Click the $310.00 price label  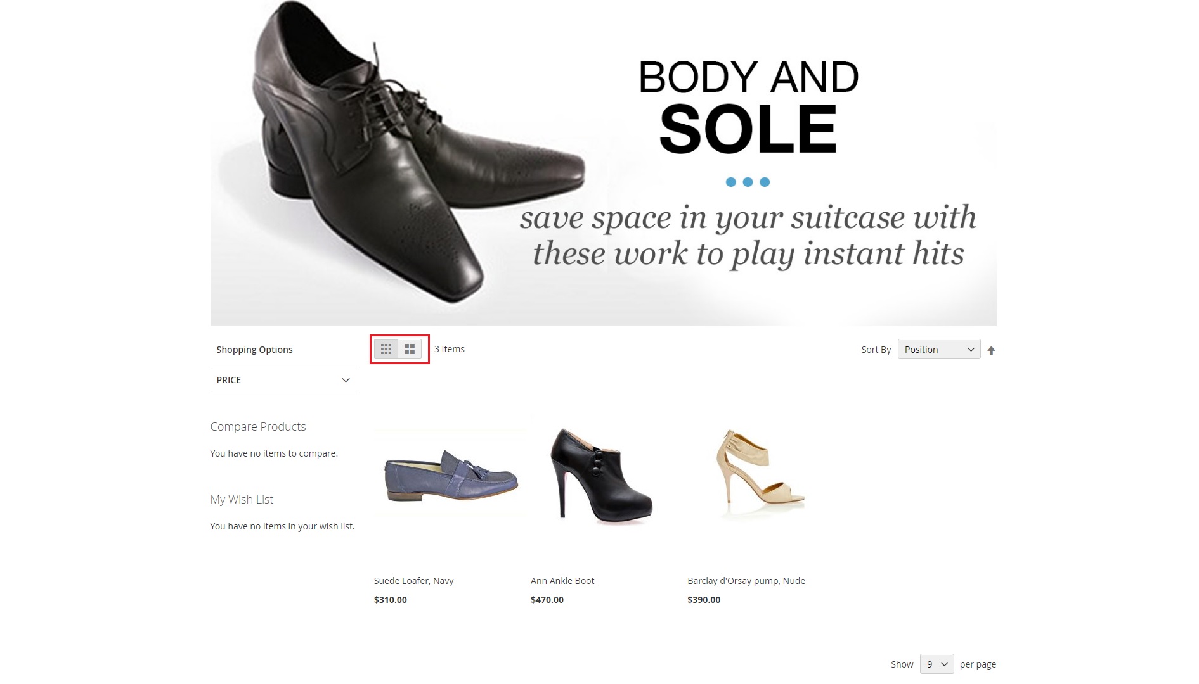click(390, 600)
